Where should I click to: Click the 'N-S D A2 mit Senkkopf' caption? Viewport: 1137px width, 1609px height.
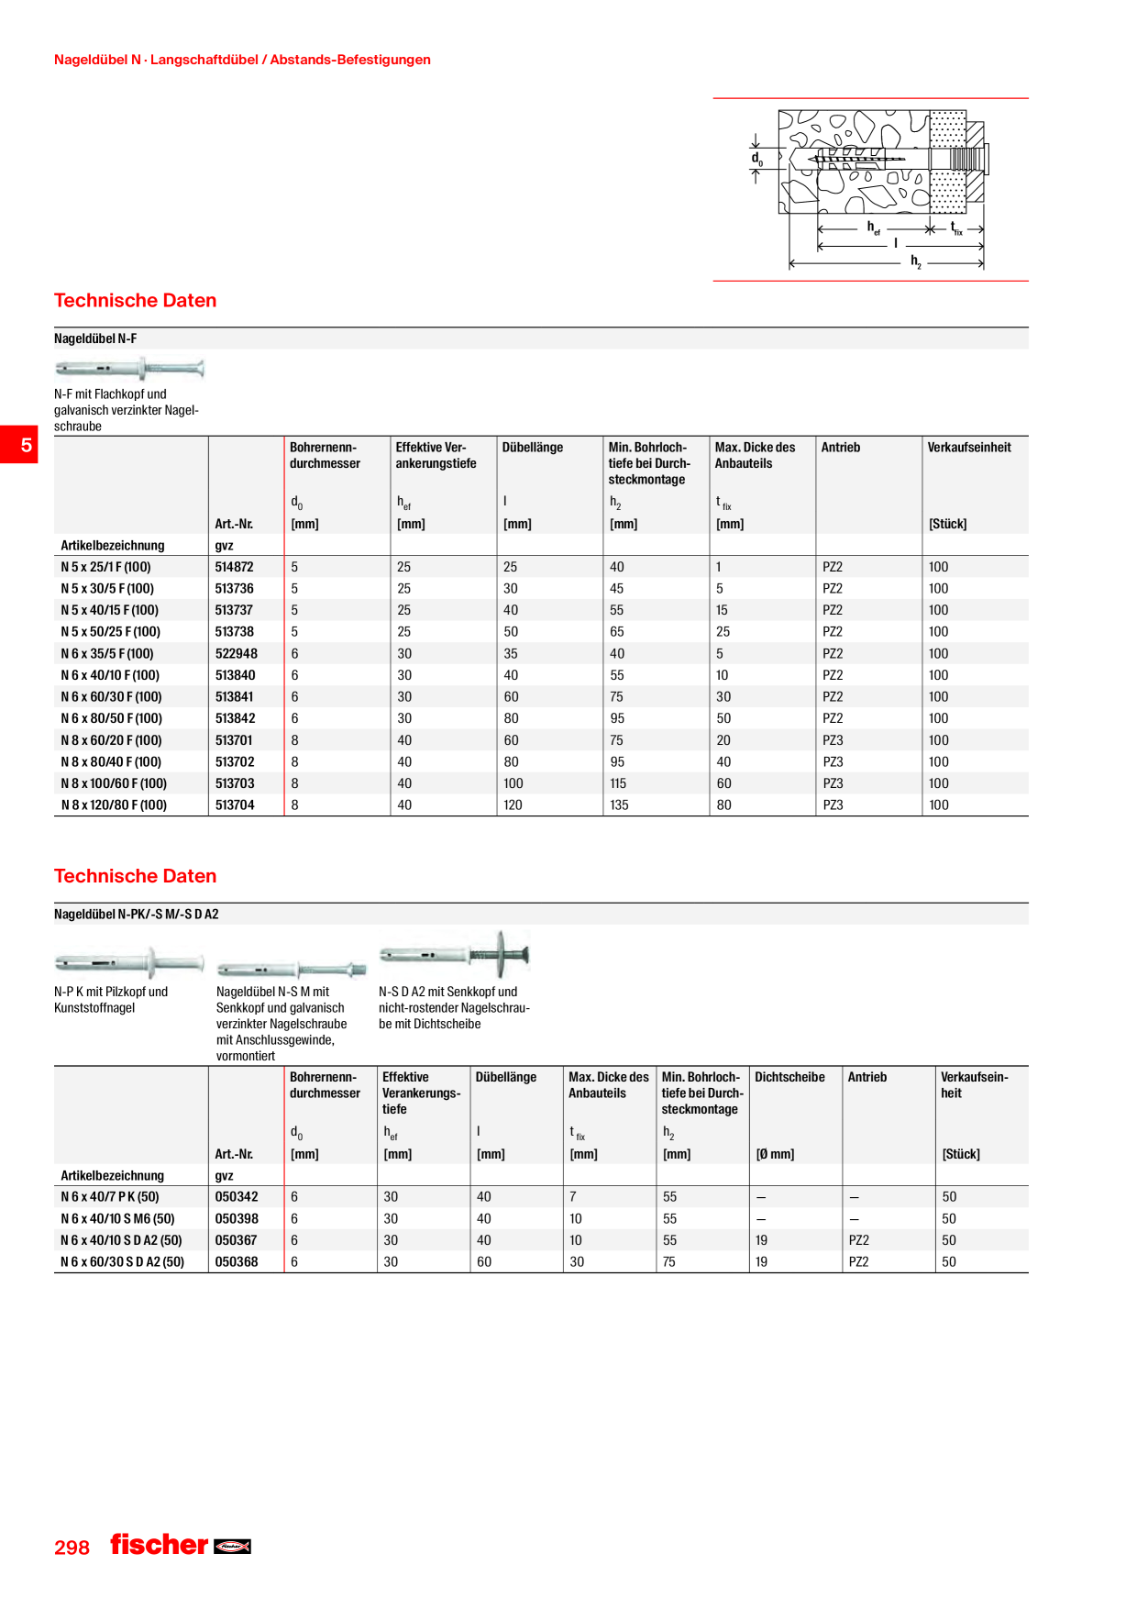[x=454, y=1008]
